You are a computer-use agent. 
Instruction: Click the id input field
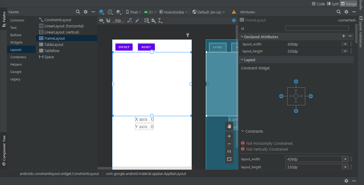[x=317, y=29]
